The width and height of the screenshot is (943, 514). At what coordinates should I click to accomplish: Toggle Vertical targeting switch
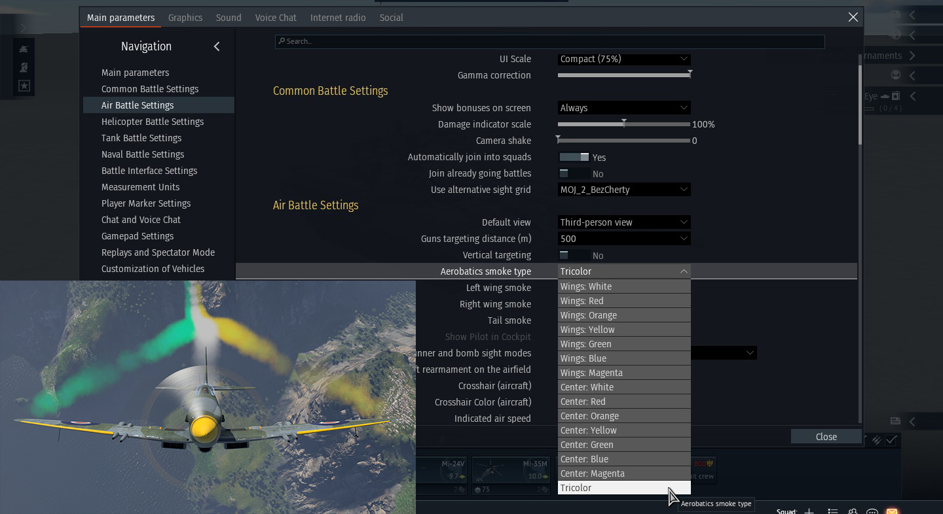click(x=574, y=255)
